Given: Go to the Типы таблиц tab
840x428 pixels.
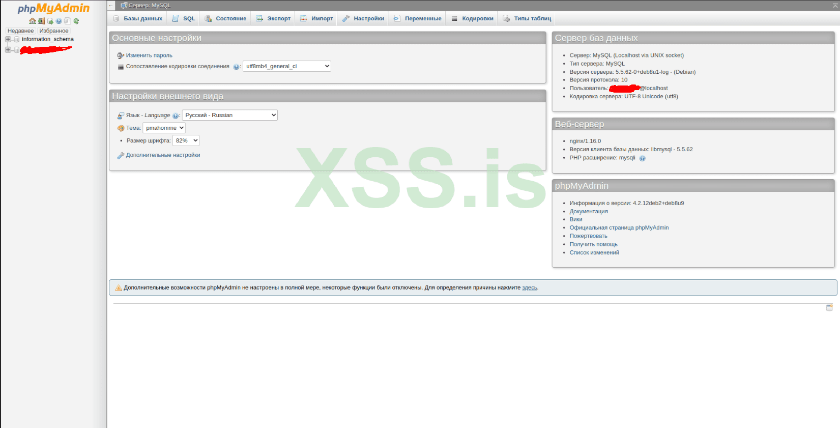Looking at the screenshot, I should (x=527, y=18).
